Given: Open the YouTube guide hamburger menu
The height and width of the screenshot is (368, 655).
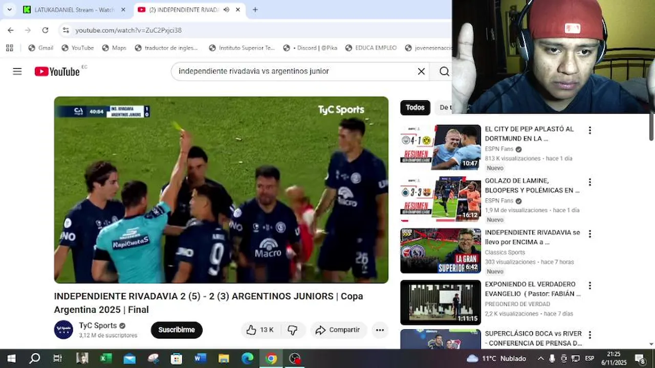Looking at the screenshot, I should (x=17, y=71).
